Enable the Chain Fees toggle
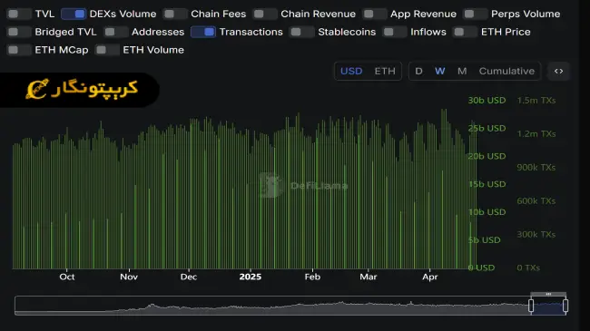 [x=175, y=14]
